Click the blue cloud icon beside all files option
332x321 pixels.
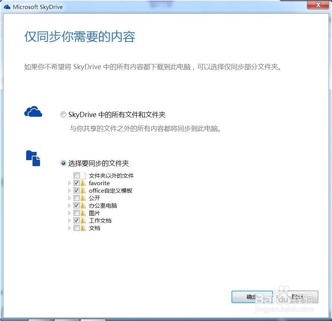(33, 111)
